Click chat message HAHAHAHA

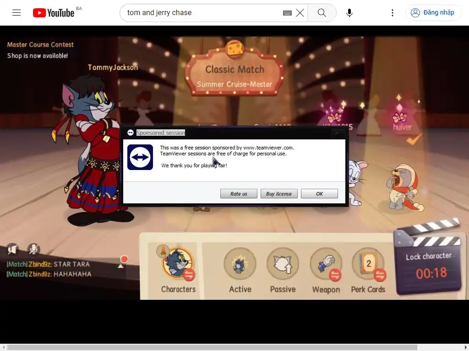coord(72,274)
